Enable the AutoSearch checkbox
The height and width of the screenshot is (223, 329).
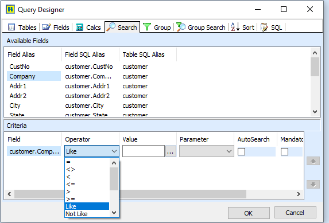pyautogui.click(x=241, y=151)
